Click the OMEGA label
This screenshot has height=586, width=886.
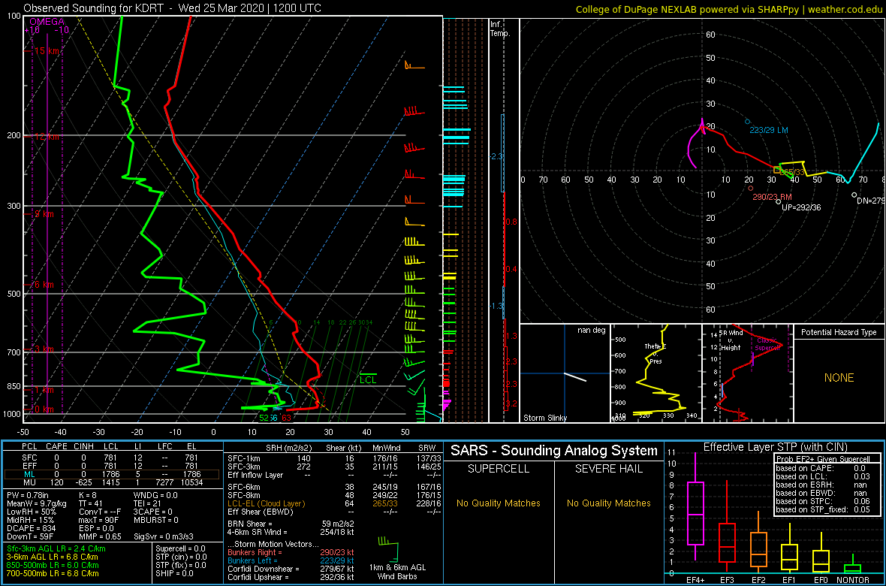[x=47, y=22]
